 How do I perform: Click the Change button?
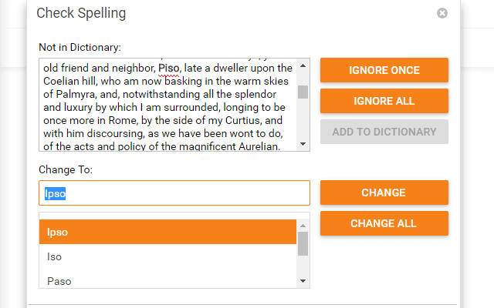click(384, 192)
